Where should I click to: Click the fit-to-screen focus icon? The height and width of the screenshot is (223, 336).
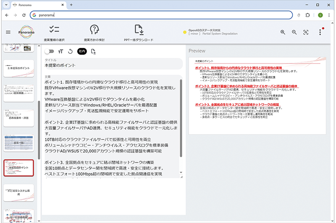306,32
